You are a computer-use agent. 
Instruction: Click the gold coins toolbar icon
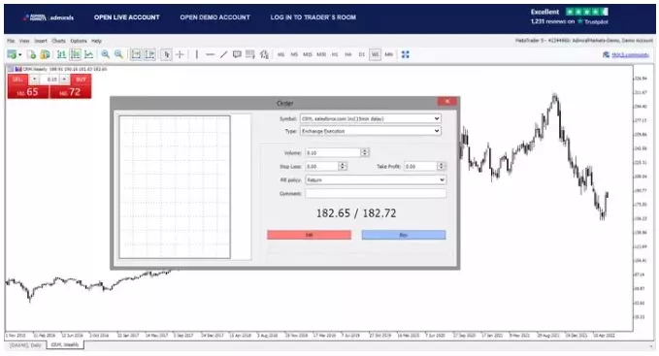point(45,54)
